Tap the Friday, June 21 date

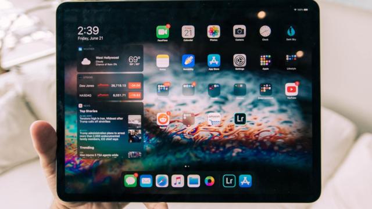point(91,38)
